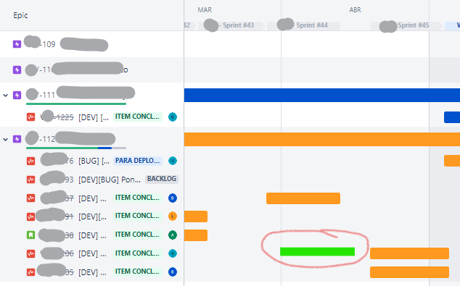Click the teal avatar on the PARA DEPLO row
460x286 pixels.
point(173,161)
